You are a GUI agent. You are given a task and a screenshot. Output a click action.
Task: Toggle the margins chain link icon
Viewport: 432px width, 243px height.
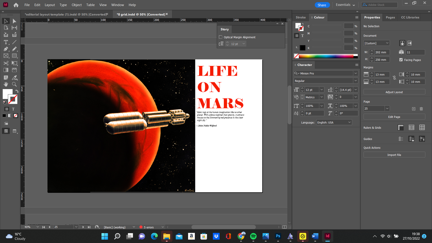[394, 78]
